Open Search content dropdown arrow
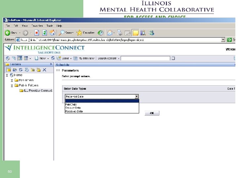Viewport: 238px width, 178px height. (x=119, y=58)
